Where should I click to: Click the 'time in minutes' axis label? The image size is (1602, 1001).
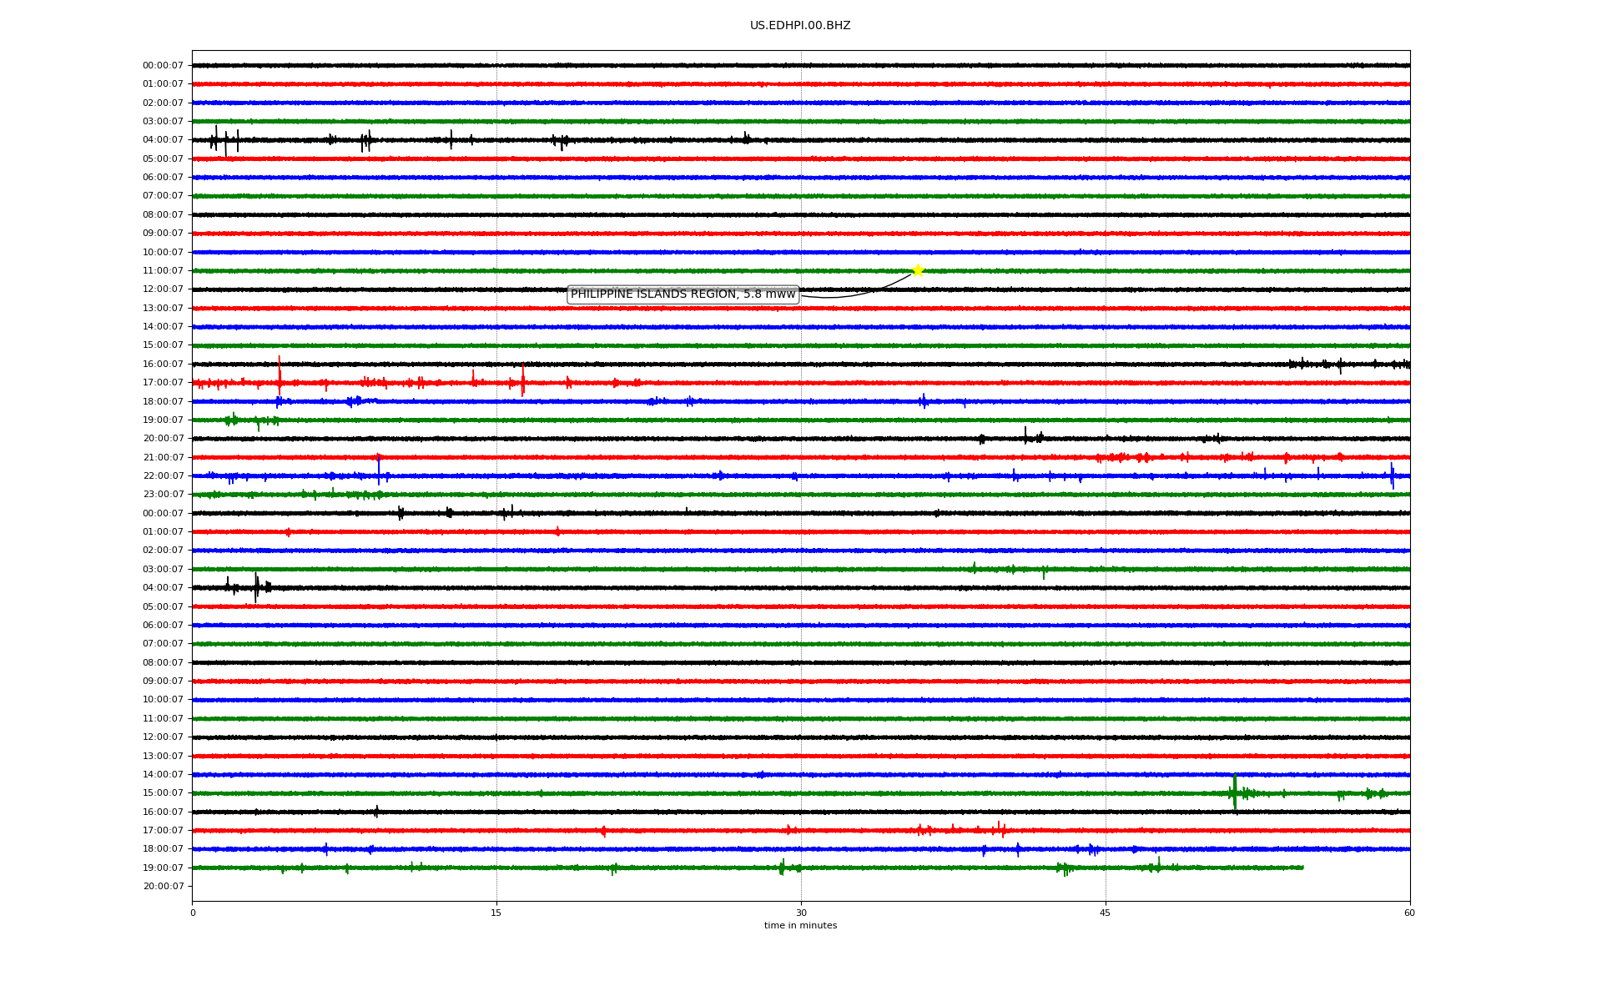coord(800,926)
